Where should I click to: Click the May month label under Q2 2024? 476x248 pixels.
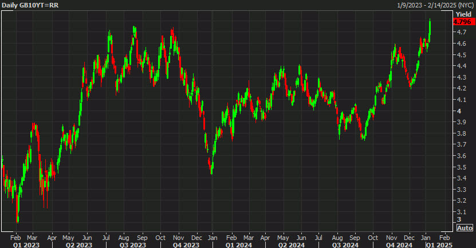click(283, 238)
